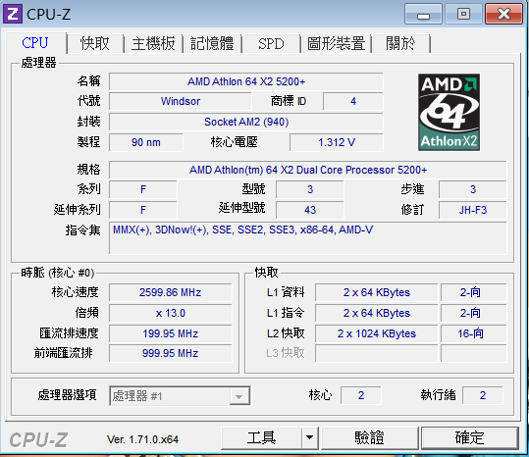The width and height of the screenshot is (529, 457).
Task: Click the 16-向 L2 associativity value
Action: pos(474,333)
